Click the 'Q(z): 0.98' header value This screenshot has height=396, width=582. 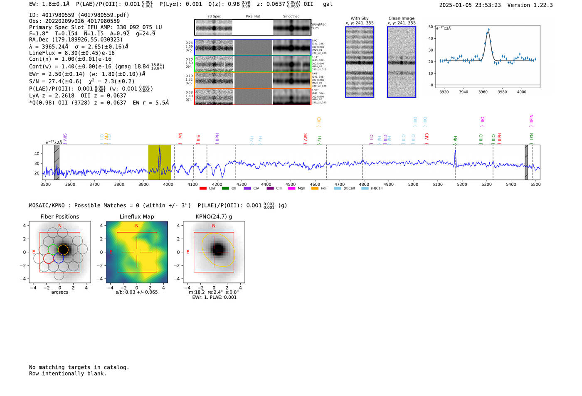click(x=230, y=4)
